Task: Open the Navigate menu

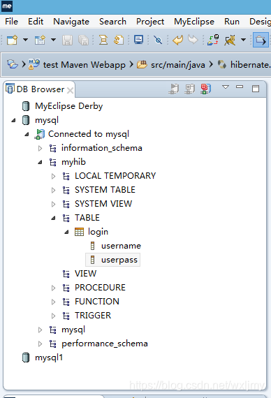Action: tap(71, 22)
